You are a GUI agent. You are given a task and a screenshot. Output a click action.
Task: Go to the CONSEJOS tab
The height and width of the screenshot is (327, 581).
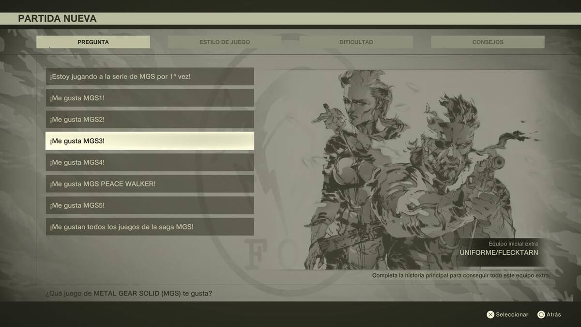pos(488,42)
